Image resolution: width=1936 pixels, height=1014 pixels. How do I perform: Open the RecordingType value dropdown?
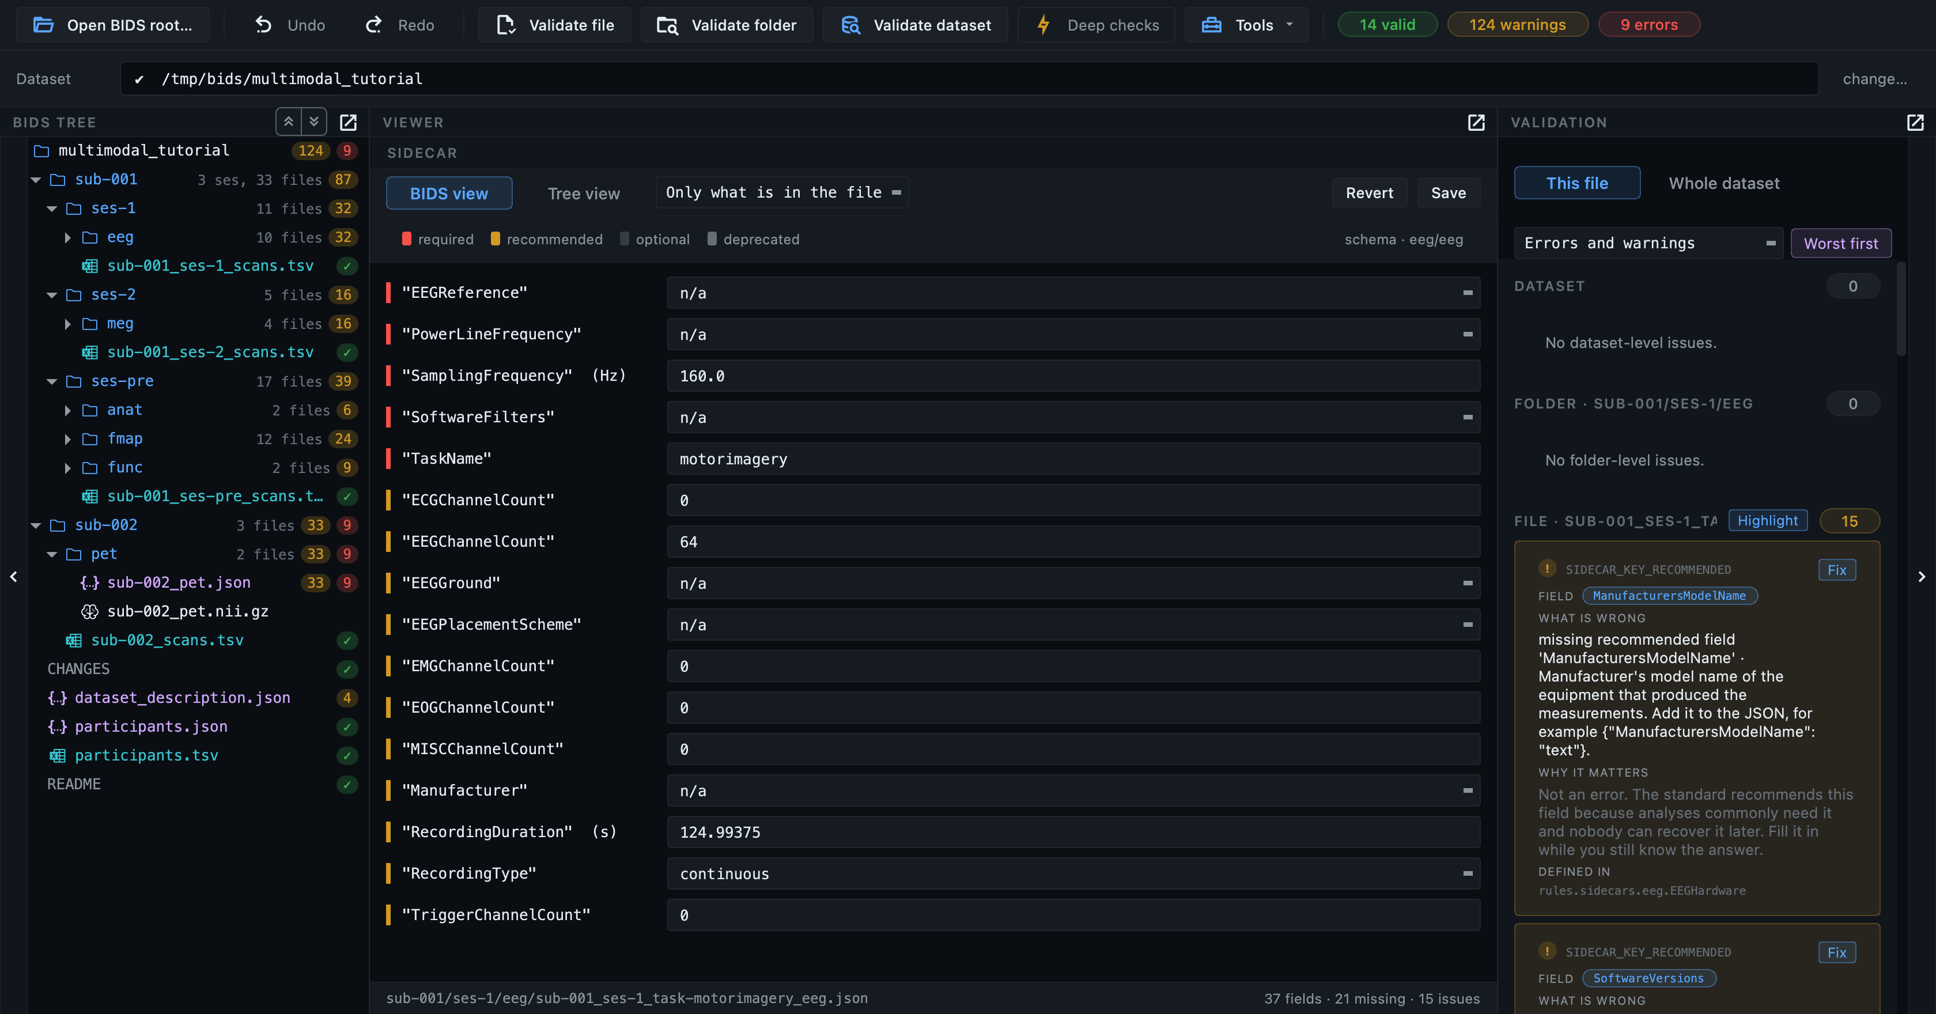[1467, 873]
